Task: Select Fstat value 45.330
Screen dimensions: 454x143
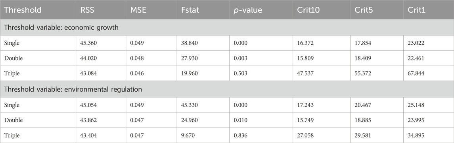Action: tap(190, 105)
